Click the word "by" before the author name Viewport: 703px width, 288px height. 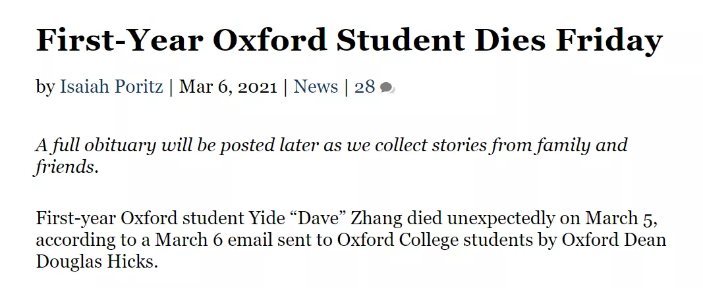point(45,87)
